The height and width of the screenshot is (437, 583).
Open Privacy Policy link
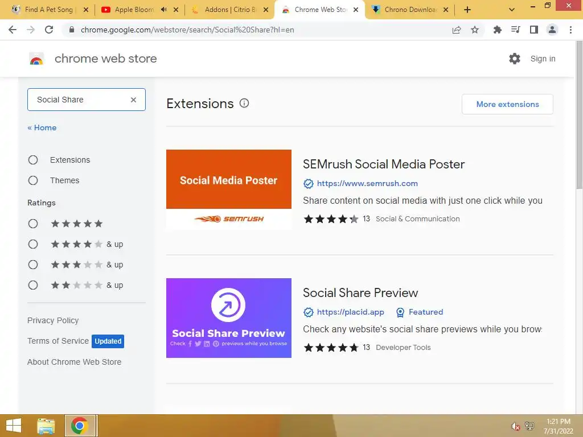click(53, 320)
